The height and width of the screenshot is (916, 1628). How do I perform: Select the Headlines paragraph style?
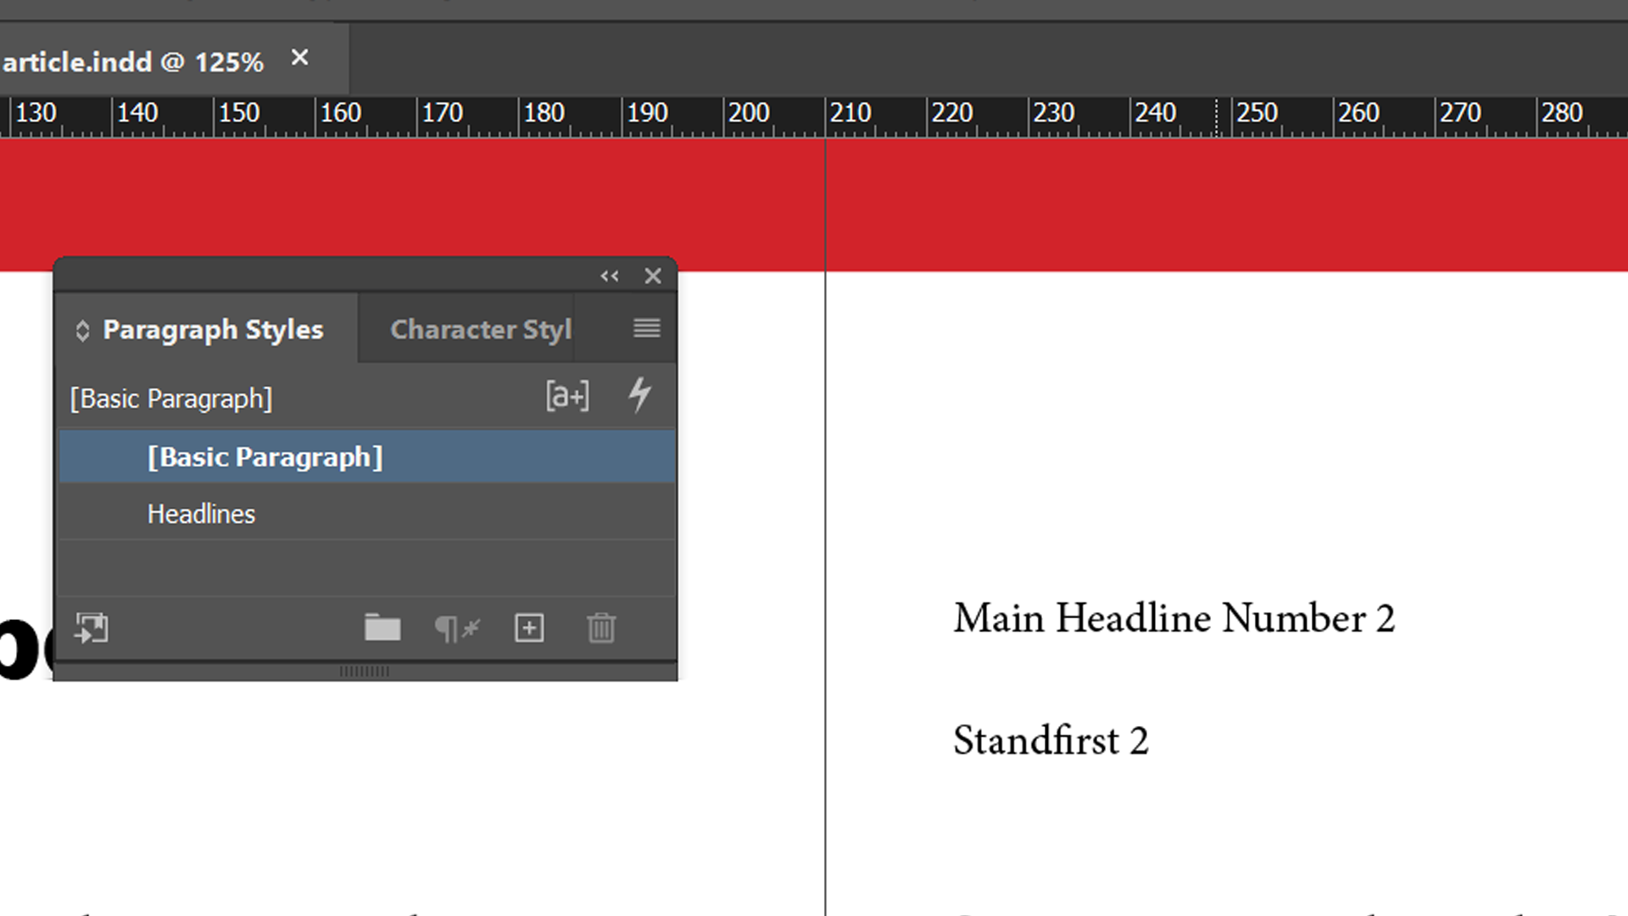201,514
